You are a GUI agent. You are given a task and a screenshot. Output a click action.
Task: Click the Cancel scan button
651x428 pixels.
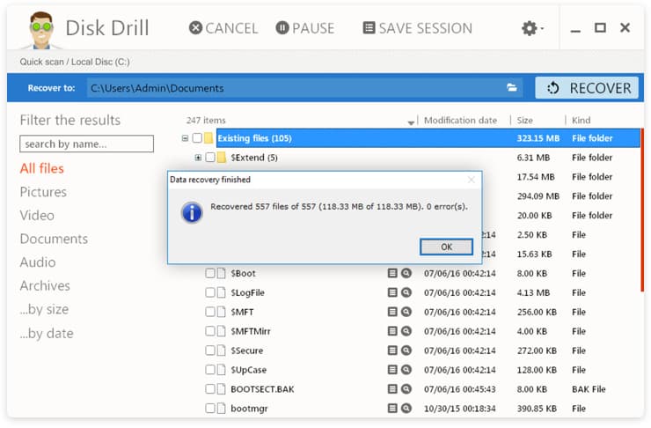[x=223, y=28]
